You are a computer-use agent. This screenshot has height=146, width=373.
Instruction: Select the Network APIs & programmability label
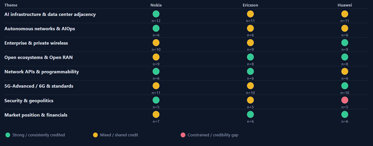(42, 72)
